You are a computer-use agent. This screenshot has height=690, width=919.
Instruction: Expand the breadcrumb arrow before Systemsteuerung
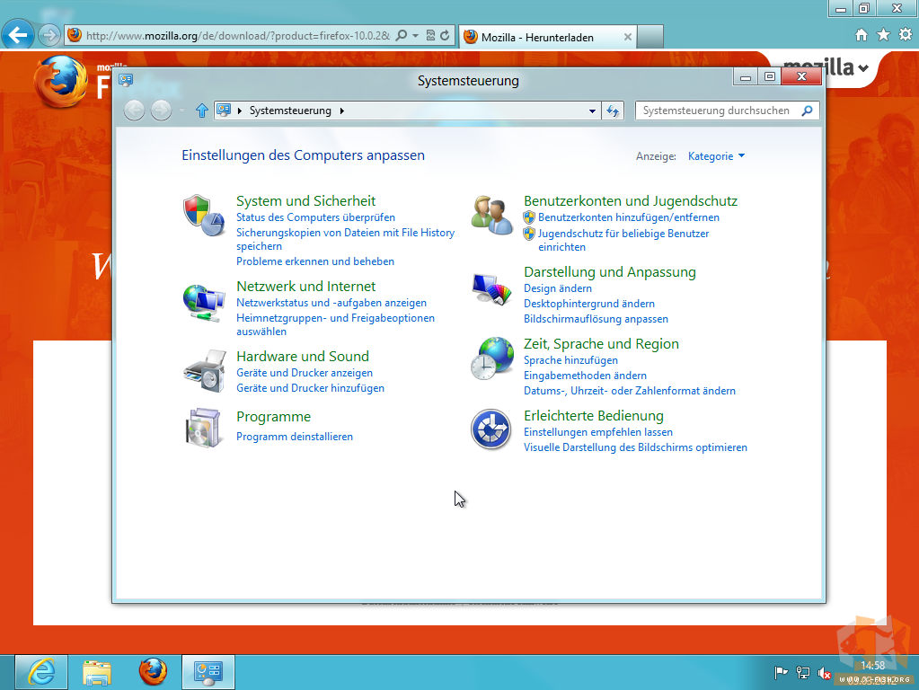point(240,111)
